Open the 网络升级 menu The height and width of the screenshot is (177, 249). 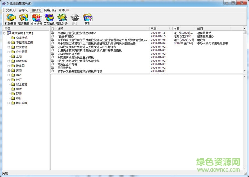(50, 10)
